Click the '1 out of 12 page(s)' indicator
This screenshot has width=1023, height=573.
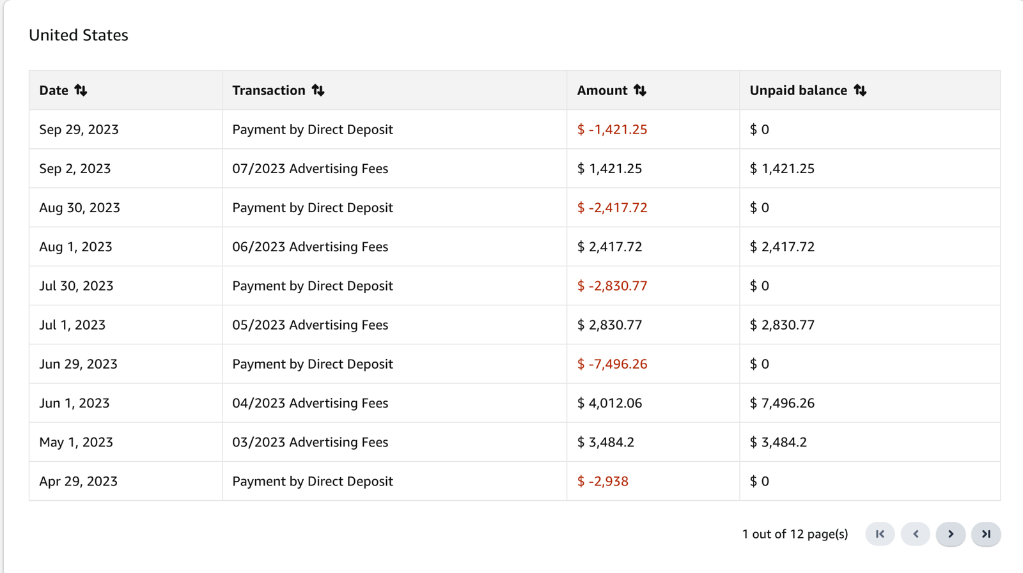coord(795,534)
